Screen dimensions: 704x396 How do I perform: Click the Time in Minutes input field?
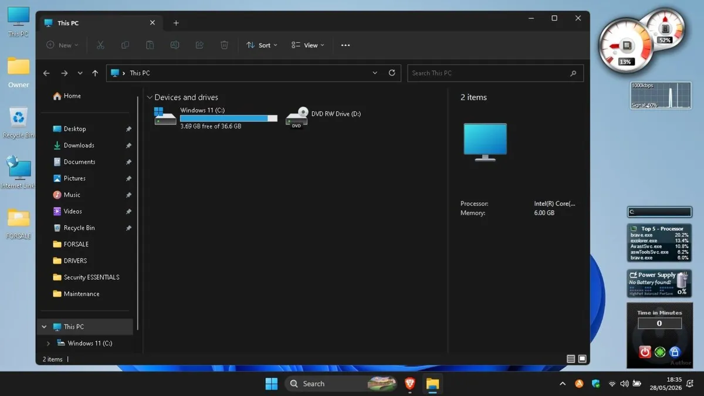click(x=659, y=323)
